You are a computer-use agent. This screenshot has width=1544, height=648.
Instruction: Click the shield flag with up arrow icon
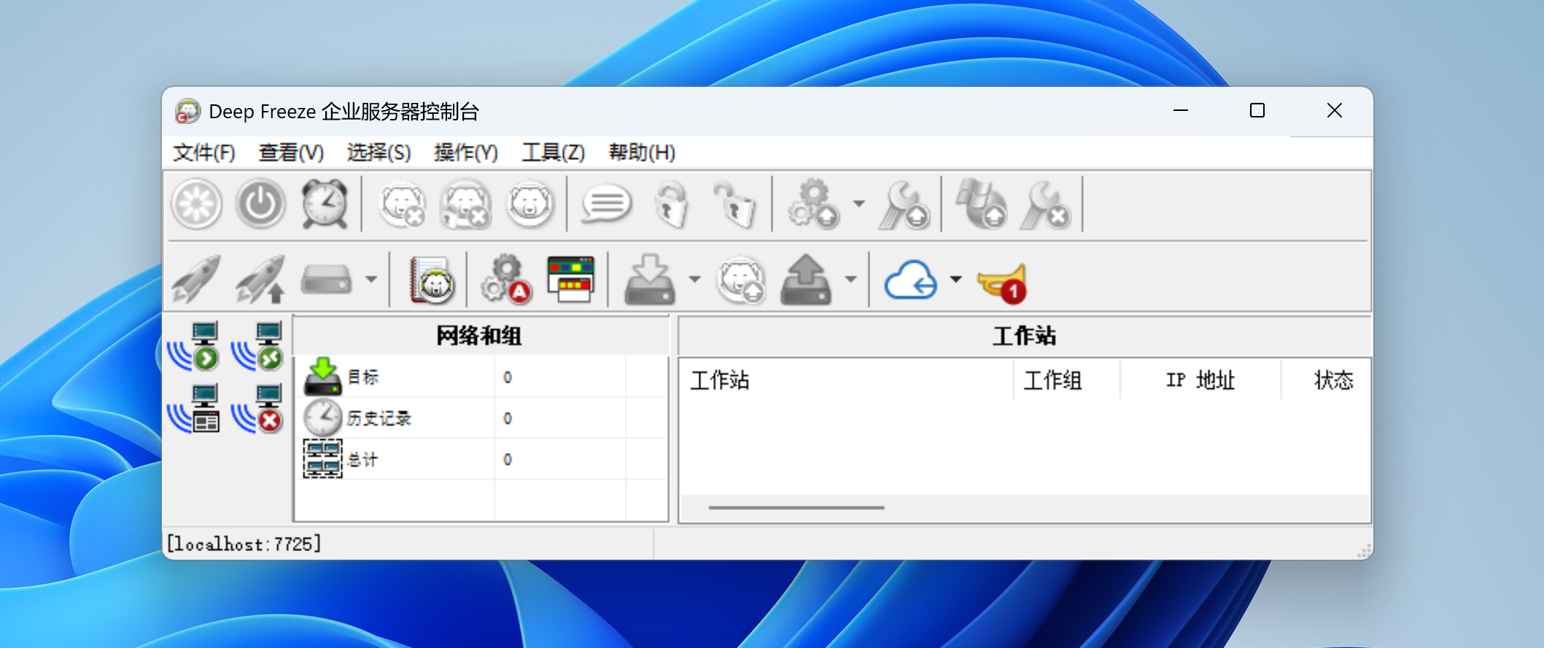(x=982, y=204)
